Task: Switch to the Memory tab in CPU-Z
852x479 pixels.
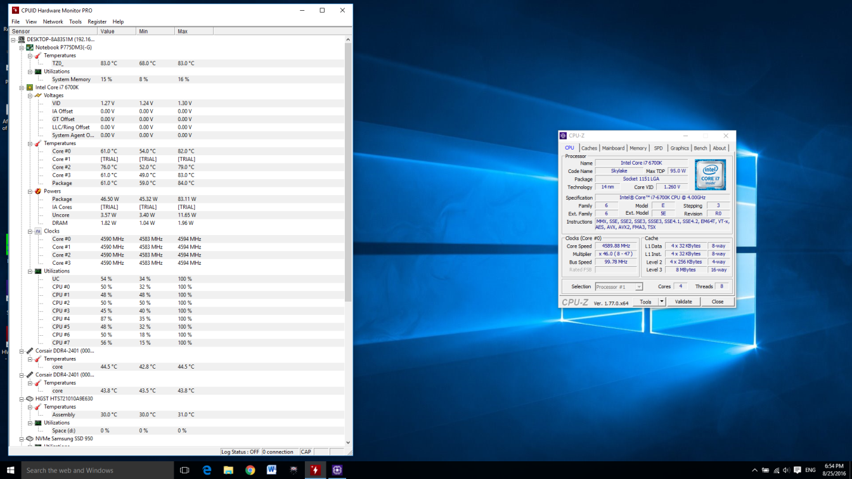Action: tap(638, 148)
